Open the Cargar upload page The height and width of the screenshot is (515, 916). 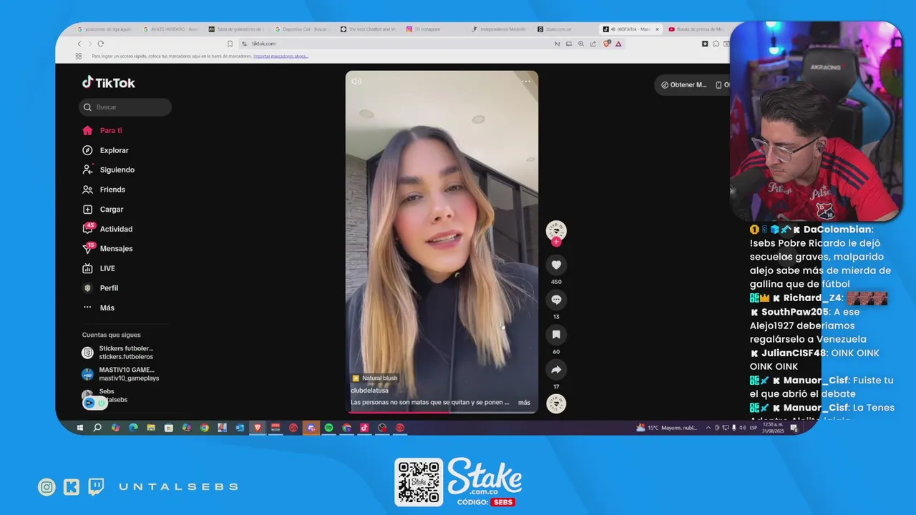pyautogui.click(x=103, y=210)
